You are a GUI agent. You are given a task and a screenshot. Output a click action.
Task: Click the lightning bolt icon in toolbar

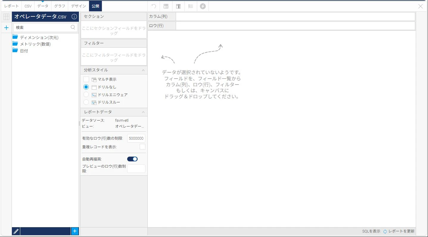point(203,6)
